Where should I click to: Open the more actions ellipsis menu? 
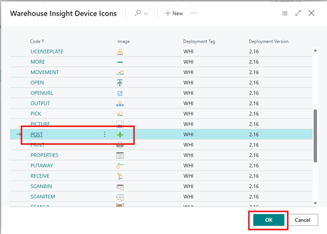pyautogui.click(x=194, y=13)
